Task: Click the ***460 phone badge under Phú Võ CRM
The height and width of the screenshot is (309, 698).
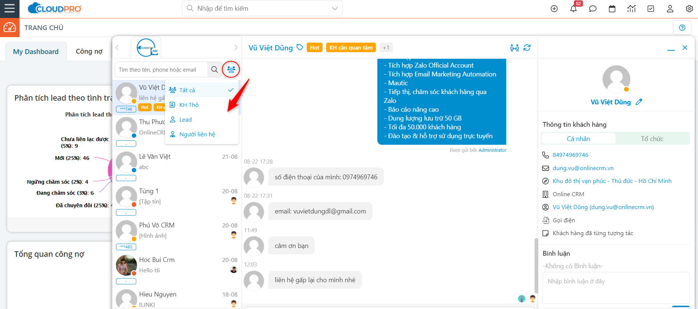Action: [126, 247]
